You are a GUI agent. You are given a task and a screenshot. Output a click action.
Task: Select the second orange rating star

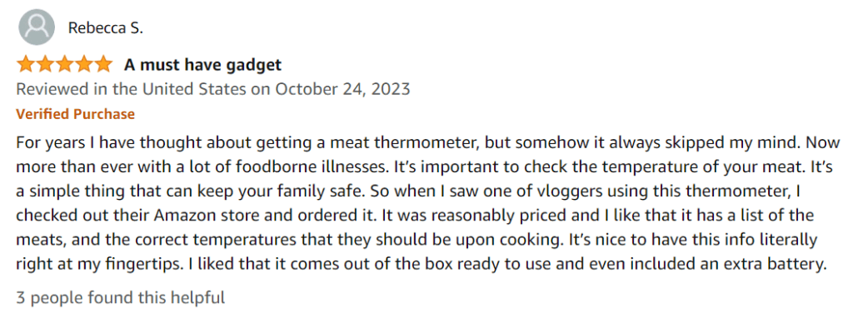(x=45, y=65)
